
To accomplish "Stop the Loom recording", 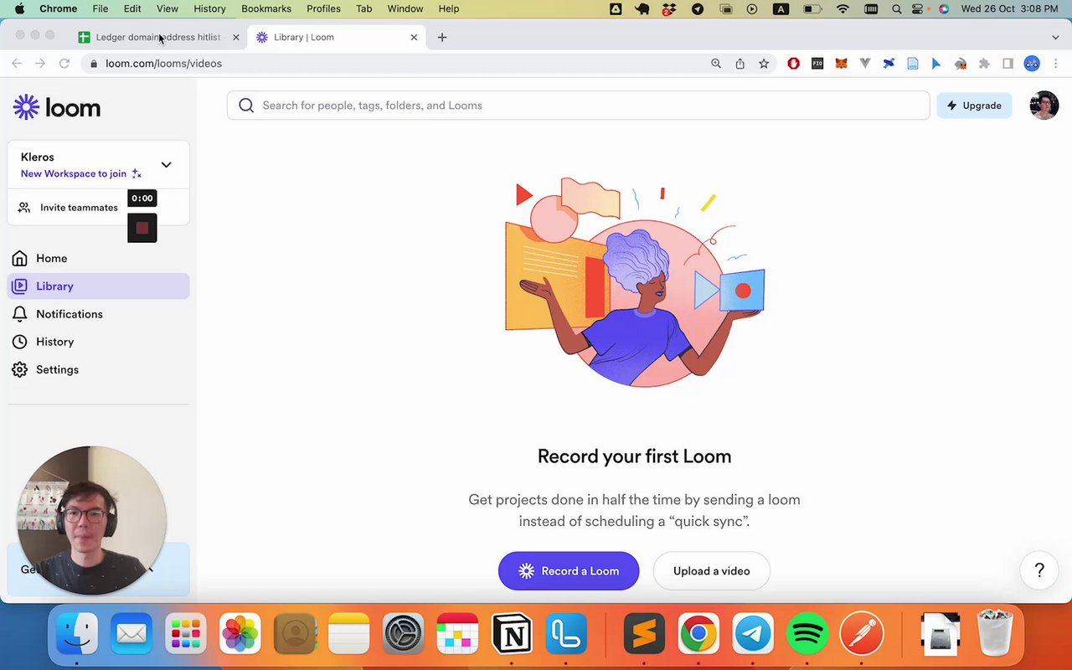I will tap(142, 228).
